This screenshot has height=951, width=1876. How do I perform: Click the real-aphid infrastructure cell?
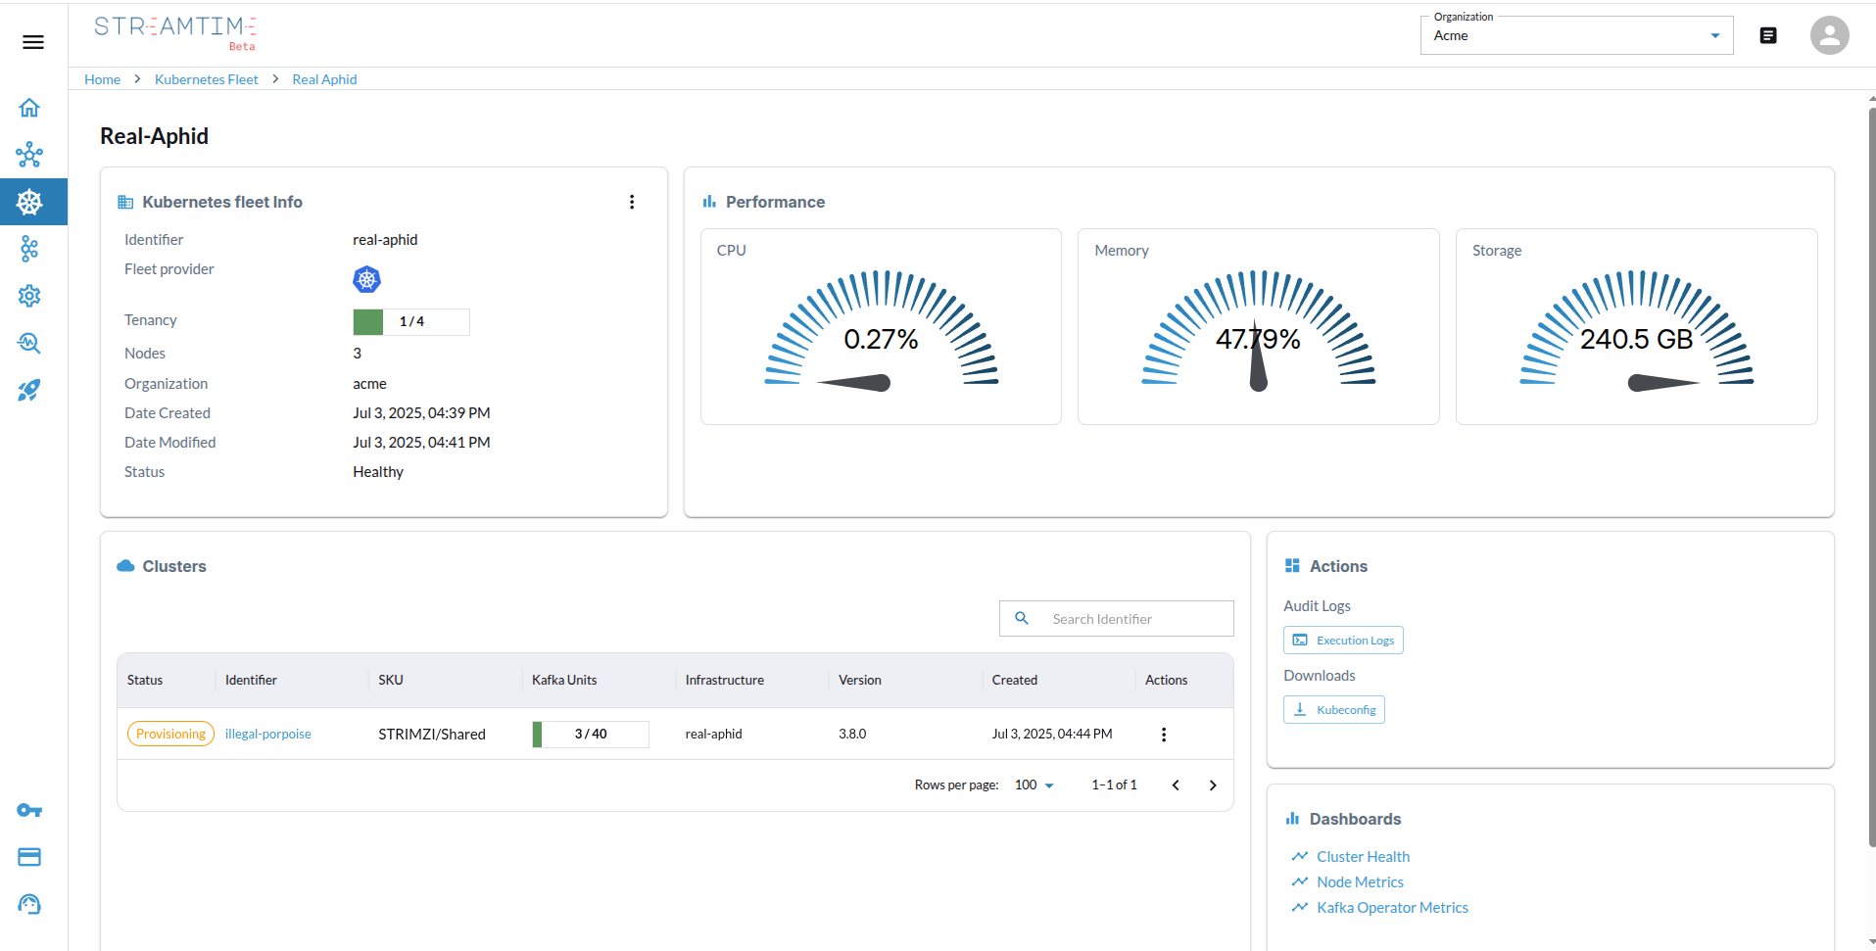(x=713, y=735)
